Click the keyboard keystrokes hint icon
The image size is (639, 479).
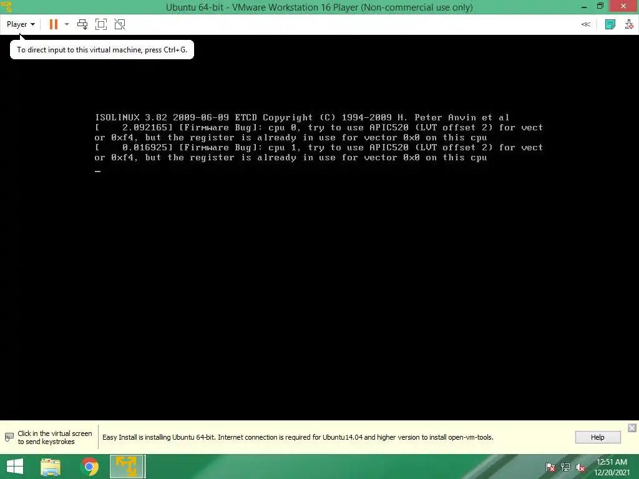click(9, 437)
